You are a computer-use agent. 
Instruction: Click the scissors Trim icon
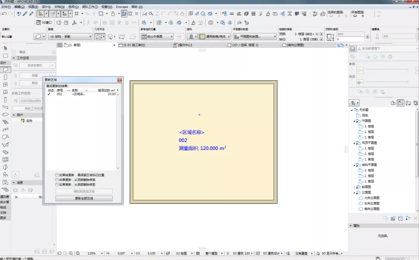145,13
